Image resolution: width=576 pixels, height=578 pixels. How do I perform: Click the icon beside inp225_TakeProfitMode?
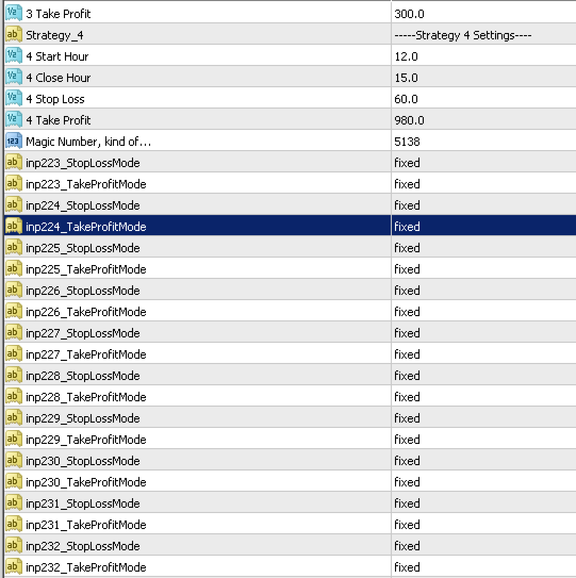pyautogui.click(x=14, y=269)
